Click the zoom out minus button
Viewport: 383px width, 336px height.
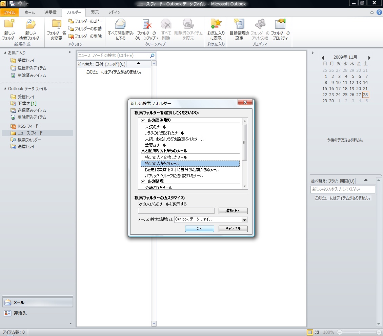[340, 332]
